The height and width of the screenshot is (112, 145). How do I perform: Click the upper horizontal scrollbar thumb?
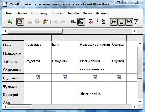[35, 31]
